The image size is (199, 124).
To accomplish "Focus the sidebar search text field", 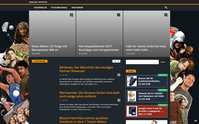I will point(142,62).
